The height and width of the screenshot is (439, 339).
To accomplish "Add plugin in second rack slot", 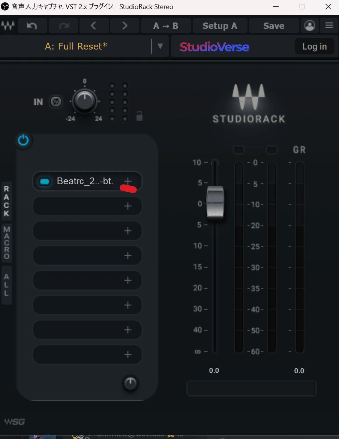I will click(x=128, y=206).
